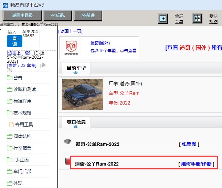Click the app logo icon in title bar
222x188 pixels.
(x=5, y=5)
